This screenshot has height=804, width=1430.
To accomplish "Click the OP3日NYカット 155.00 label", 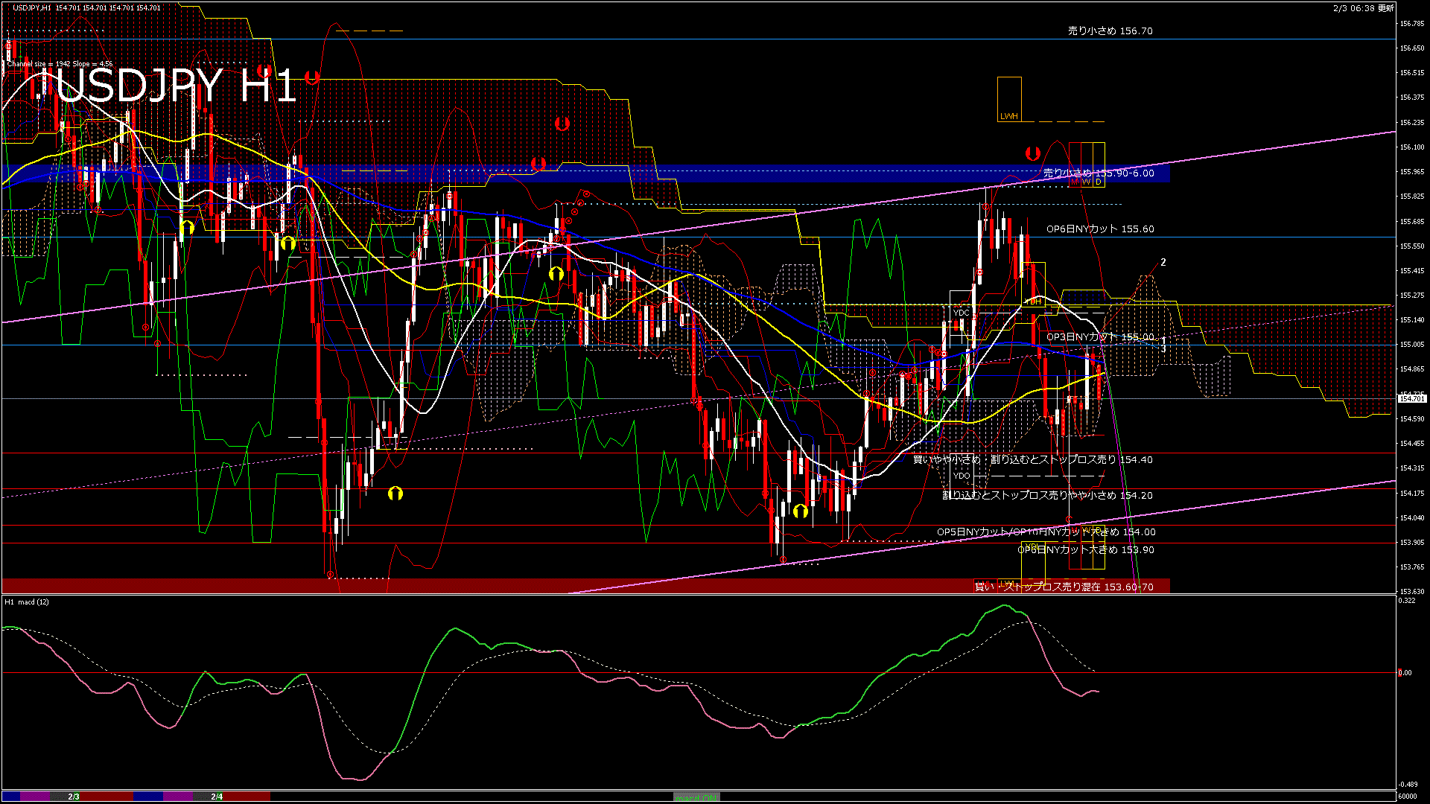I will tap(1099, 337).
